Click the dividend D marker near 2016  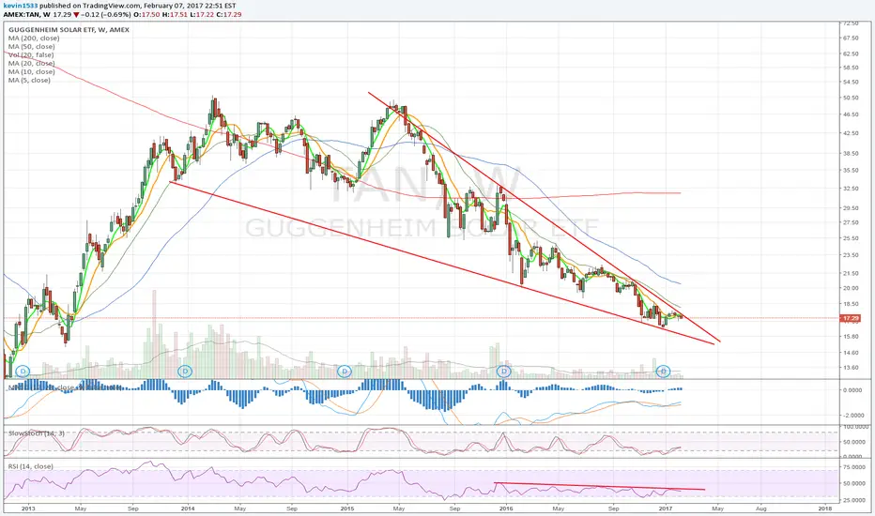pos(504,371)
